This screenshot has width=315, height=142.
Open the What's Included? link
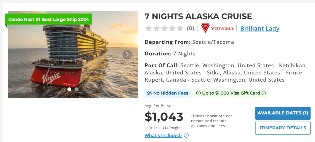163,135
